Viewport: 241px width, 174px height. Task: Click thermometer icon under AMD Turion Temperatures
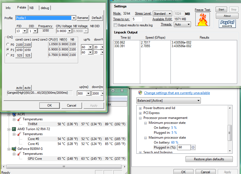coord(19,134)
